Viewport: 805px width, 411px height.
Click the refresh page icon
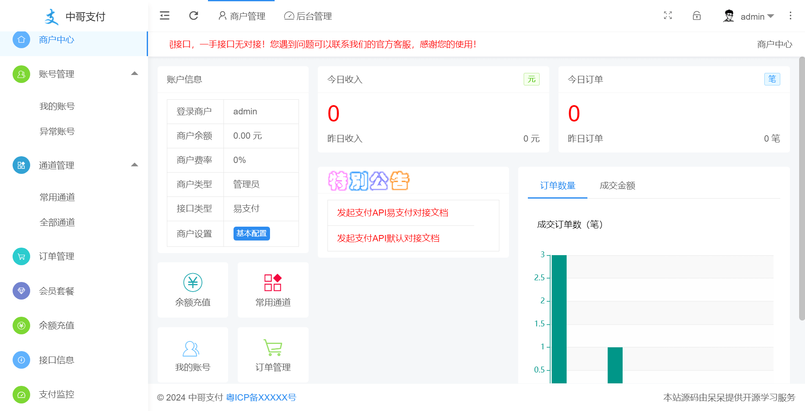click(x=193, y=16)
